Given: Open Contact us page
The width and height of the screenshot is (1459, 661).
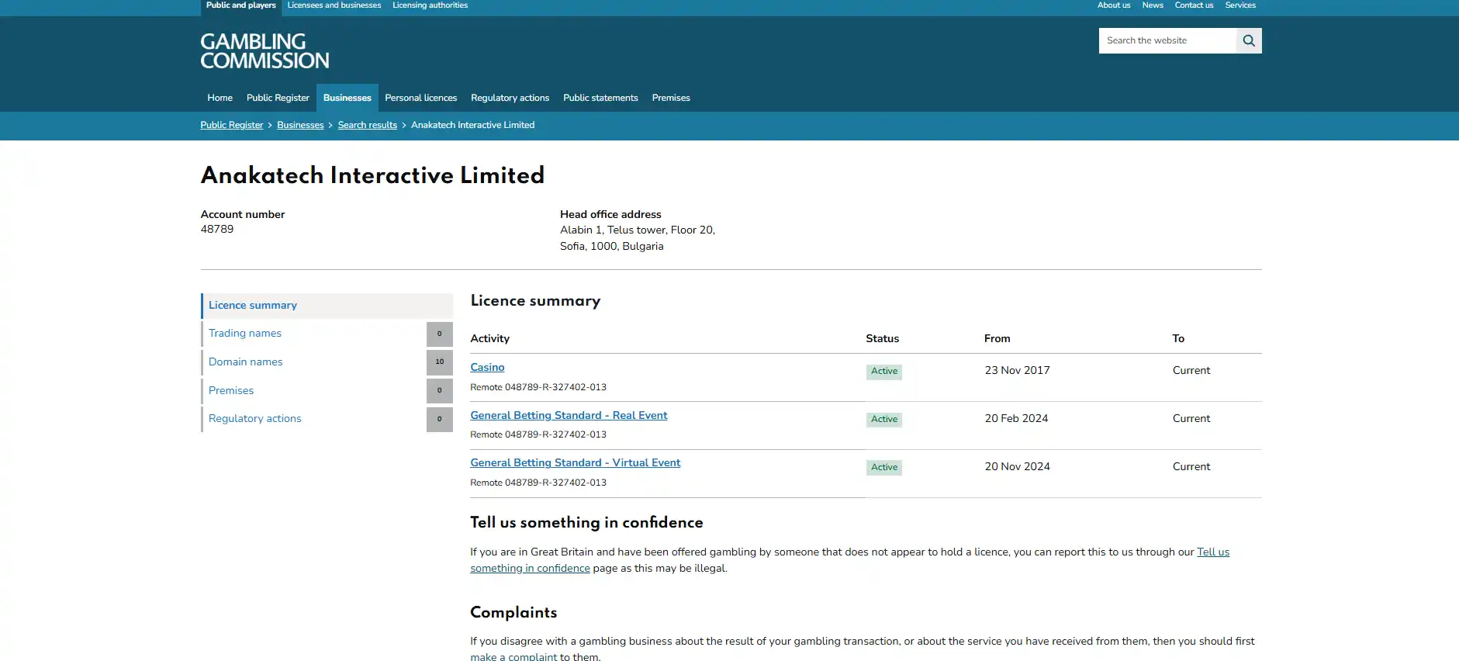Looking at the screenshot, I should click(1194, 5).
